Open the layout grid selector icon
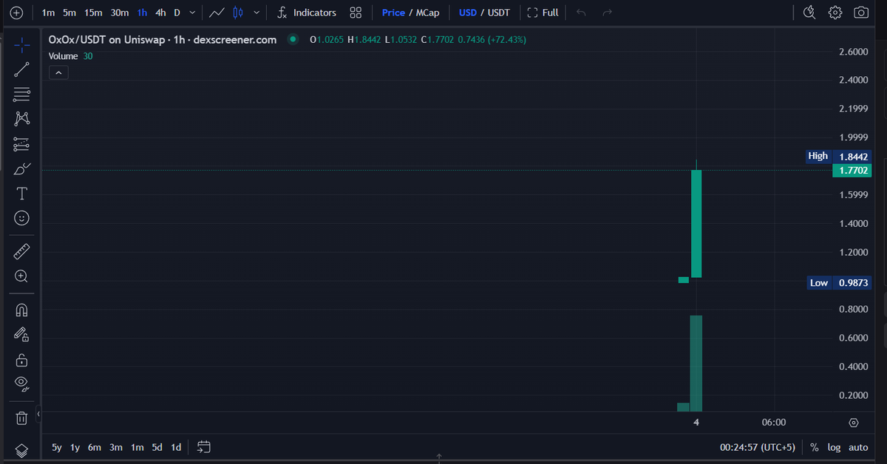The width and height of the screenshot is (887, 464). pos(356,13)
